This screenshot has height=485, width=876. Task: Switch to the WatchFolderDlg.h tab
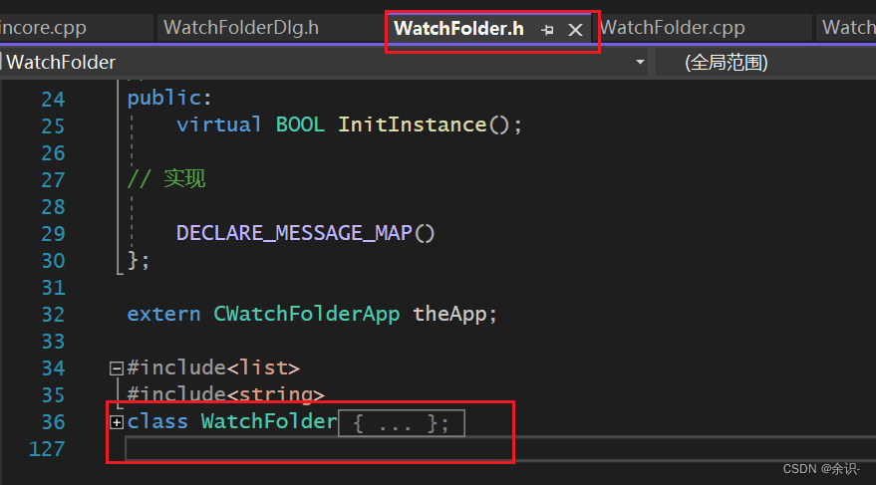point(241,27)
